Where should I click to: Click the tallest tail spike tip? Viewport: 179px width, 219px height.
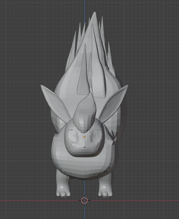(95, 13)
